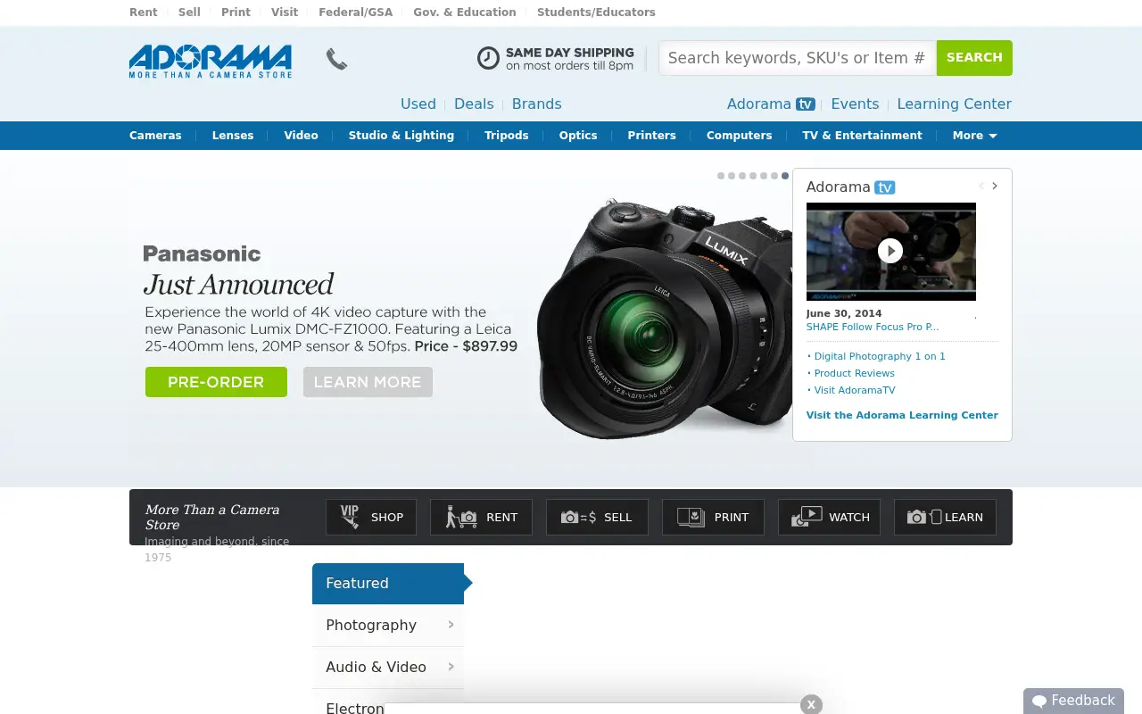This screenshot has height=714, width=1142.
Task: Open the Computers menu
Action: (x=740, y=136)
